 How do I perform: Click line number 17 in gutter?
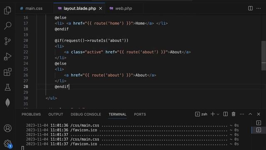pyautogui.click(x=26, y=23)
